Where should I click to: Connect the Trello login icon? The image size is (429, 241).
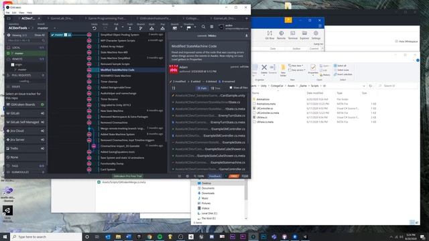pyautogui.click(x=43, y=149)
